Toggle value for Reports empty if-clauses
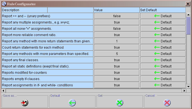The height and width of the screenshot is (109, 192). pyautogui.click(x=117, y=79)
